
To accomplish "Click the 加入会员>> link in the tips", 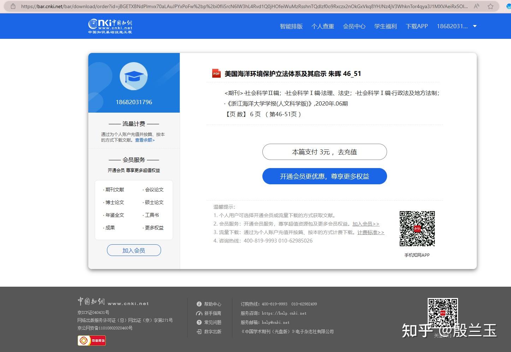I will [366, 224].
